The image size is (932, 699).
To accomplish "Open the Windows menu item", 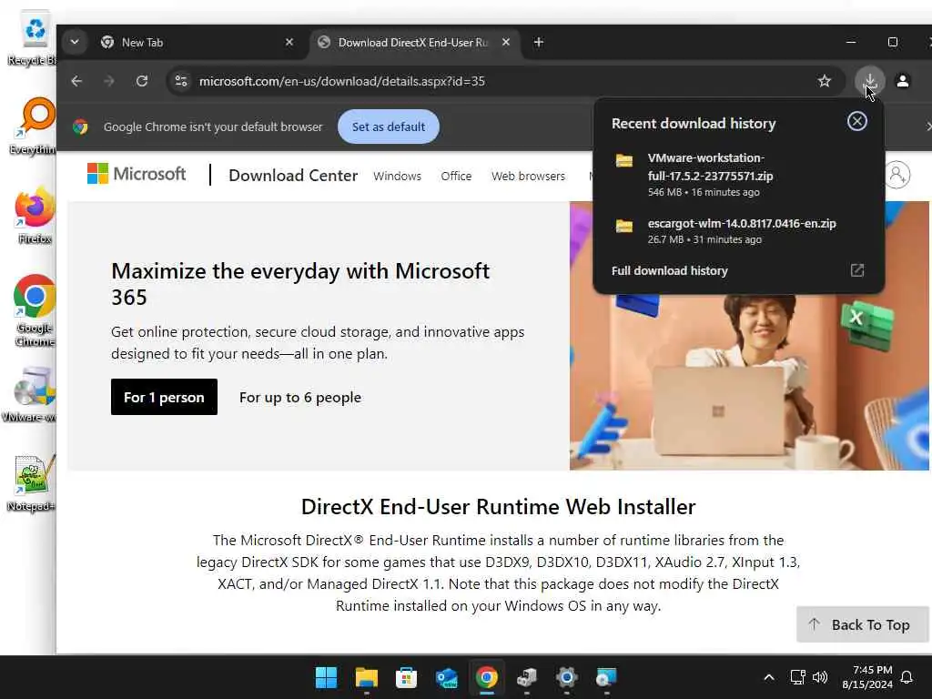I will click(397, 176).
